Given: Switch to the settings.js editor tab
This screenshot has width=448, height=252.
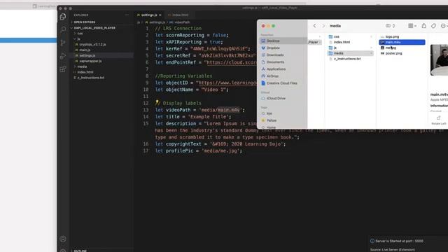Looking at the screenshot, I should point(149,15).
